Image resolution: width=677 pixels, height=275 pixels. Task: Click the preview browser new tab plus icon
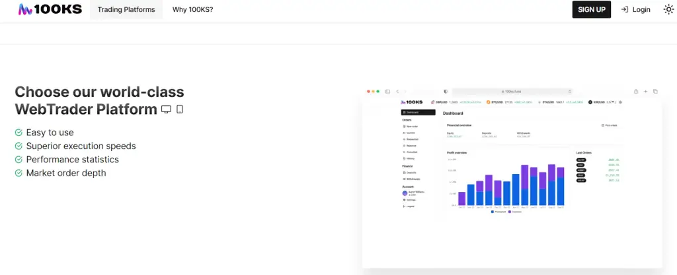click(x=645, y=91)
